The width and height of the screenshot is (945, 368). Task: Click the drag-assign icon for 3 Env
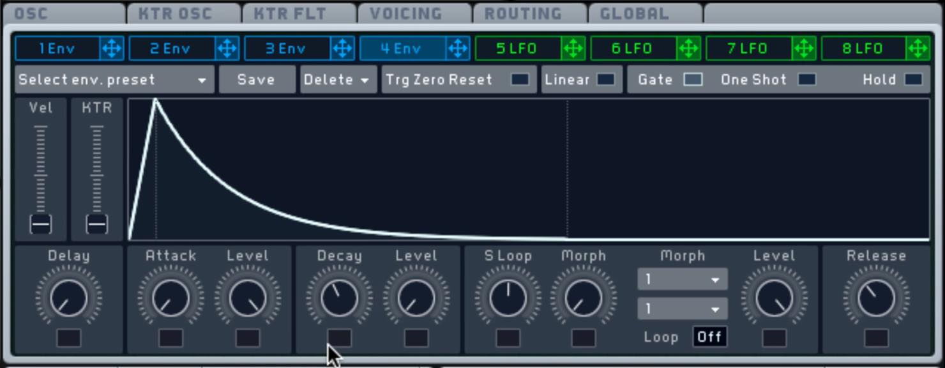click(x=343, y=49)
